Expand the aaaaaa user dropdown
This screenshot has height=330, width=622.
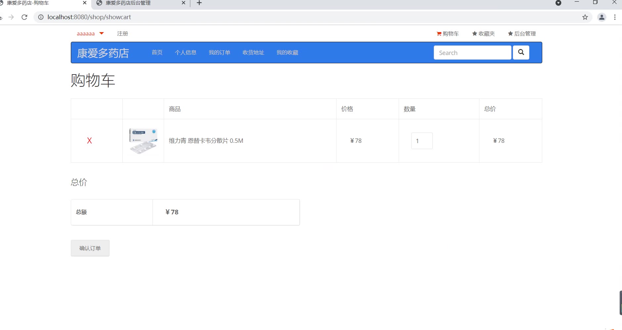90,33
